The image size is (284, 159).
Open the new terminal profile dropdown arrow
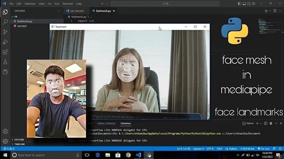[x=261, y=124]
